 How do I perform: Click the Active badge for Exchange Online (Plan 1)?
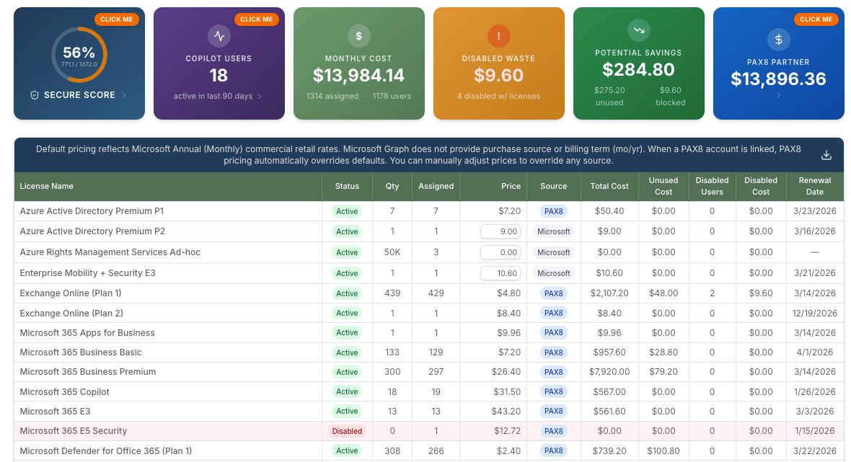tap(347, 293)
